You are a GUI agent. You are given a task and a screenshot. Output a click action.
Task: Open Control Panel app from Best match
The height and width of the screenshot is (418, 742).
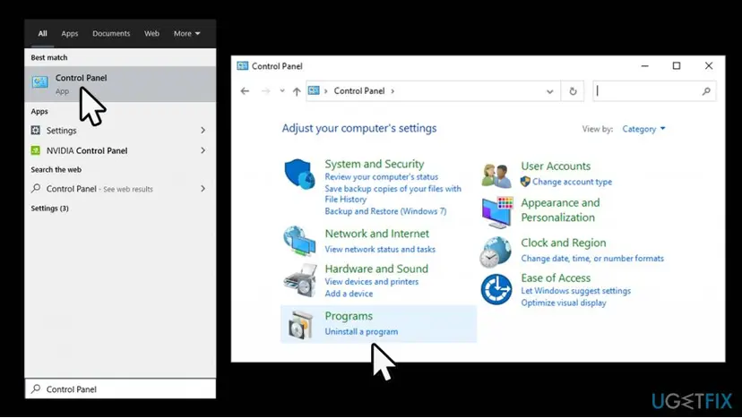[120, 84]
